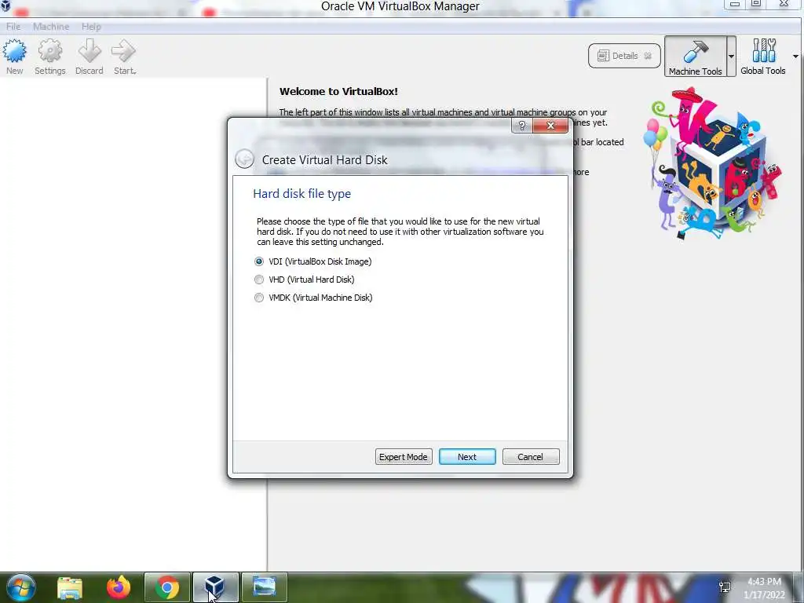Screen dimensions: 804x603
Task: Click the VirtualBox taskbar icon
Action: point(215,587)
